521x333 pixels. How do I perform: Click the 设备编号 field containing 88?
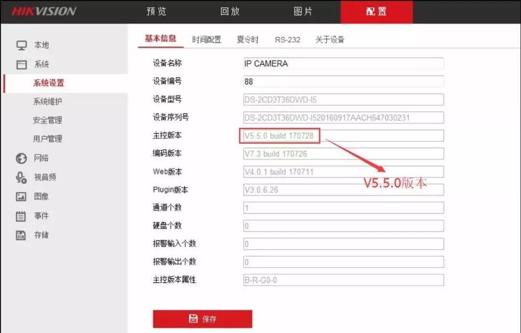pos(343,82)
